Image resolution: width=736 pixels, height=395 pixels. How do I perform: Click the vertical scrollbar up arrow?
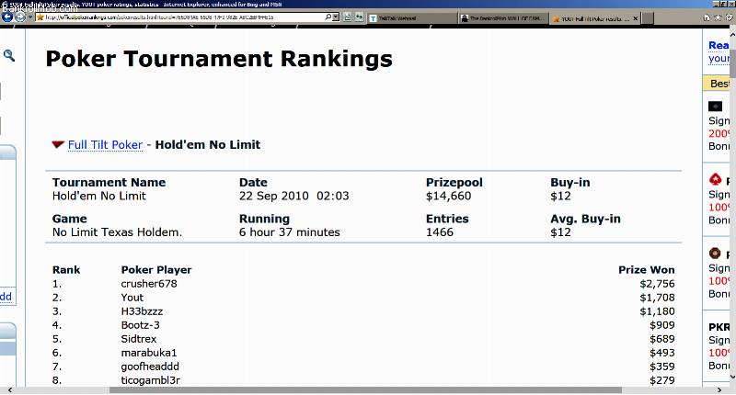[732, 34]
